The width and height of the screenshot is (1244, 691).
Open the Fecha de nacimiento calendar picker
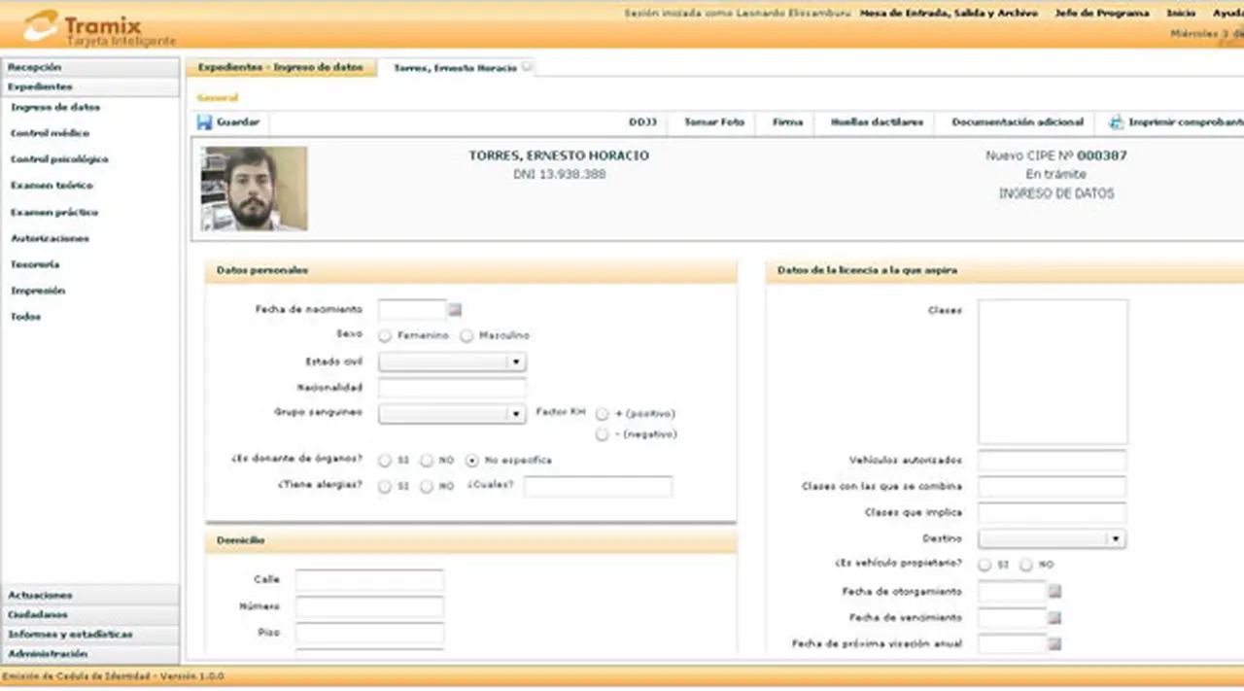(455, 310)
